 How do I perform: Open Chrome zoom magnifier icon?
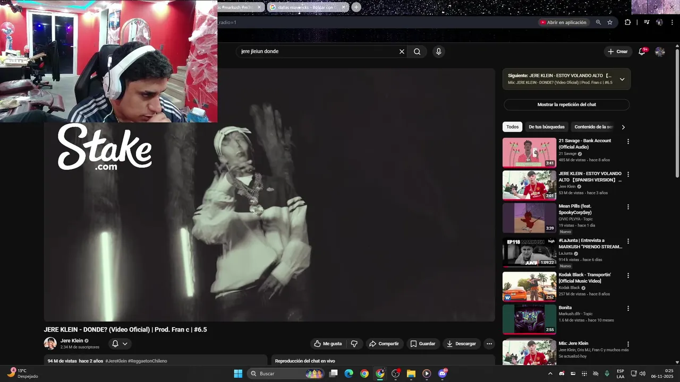click(x=598, y=22)
